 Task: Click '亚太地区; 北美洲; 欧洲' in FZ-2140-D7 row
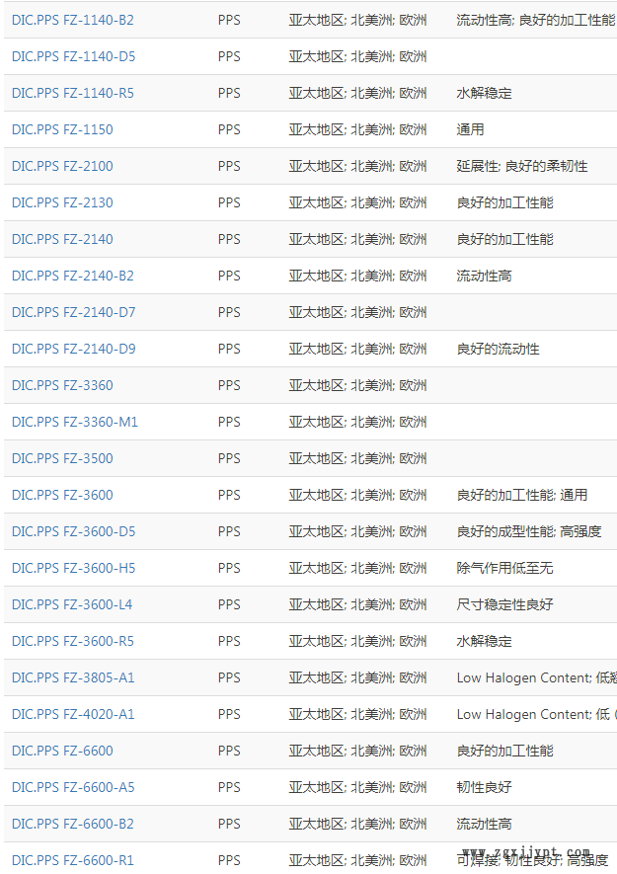coord(357,312)
